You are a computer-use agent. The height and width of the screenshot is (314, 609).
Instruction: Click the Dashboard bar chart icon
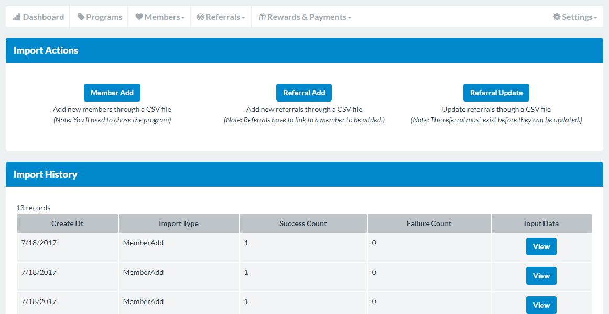pos(16,17)
